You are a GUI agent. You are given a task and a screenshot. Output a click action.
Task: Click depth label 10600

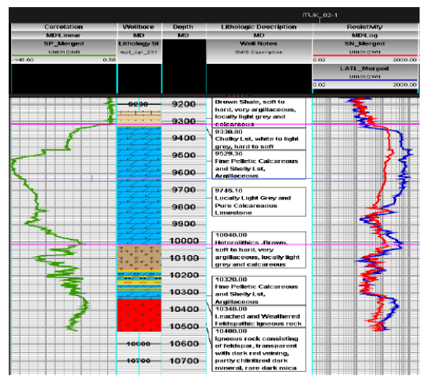184,343
